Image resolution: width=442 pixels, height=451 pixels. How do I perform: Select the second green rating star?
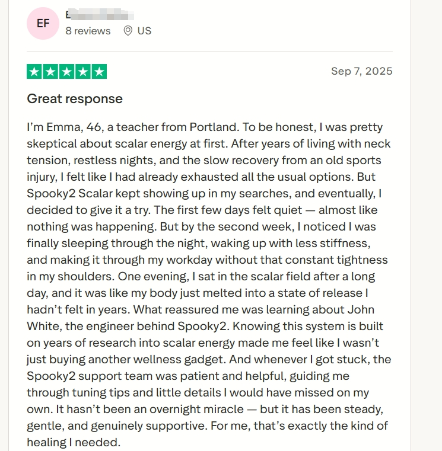[x=50, y=72]
